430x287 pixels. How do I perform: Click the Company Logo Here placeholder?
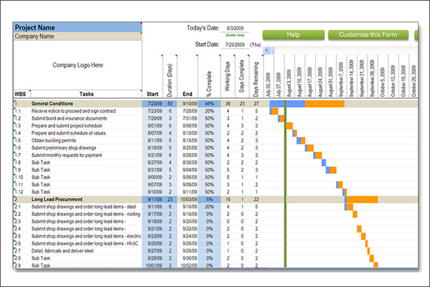[x=78, y=65]
